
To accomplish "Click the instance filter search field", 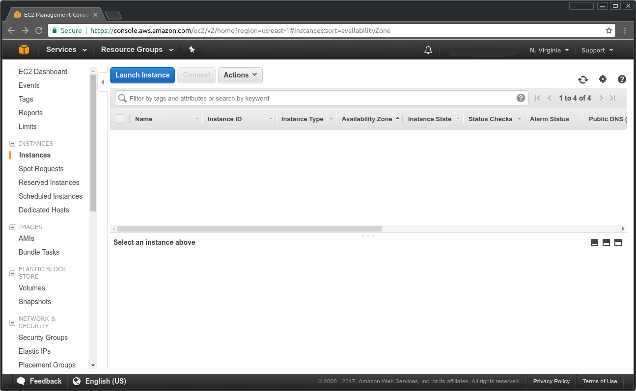I will (x=319, y=98).
